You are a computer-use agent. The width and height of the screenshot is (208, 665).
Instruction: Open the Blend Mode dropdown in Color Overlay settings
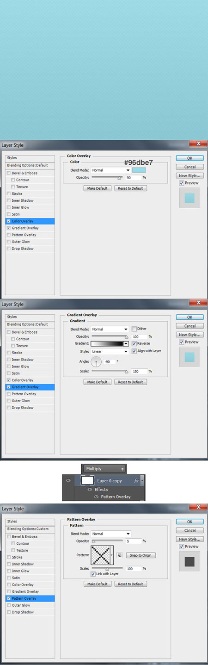pos(111,170)
